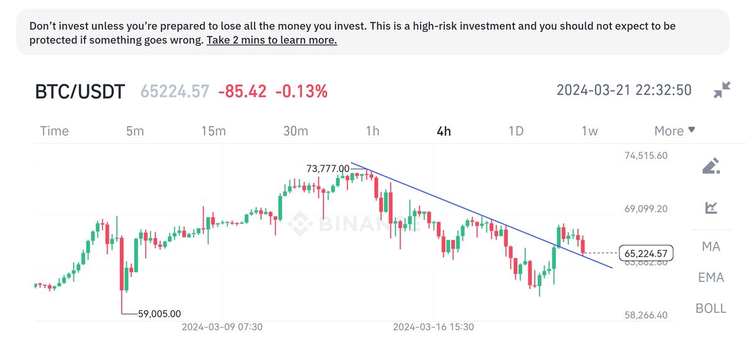Expand the More intervals dropdown
Image resolution: width=746 pixels, height=344 pixels.
pos(675,131)
